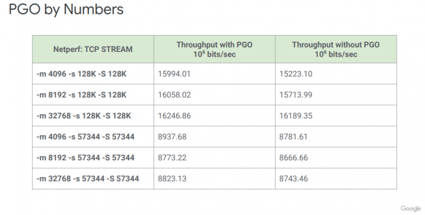Click the -m 32768 -s 128K -S 128K row label
This screenshot has width=425, height=215.
pos(84,116)
